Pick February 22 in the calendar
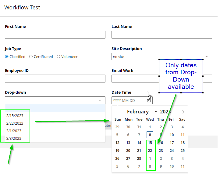 point(150,151)
